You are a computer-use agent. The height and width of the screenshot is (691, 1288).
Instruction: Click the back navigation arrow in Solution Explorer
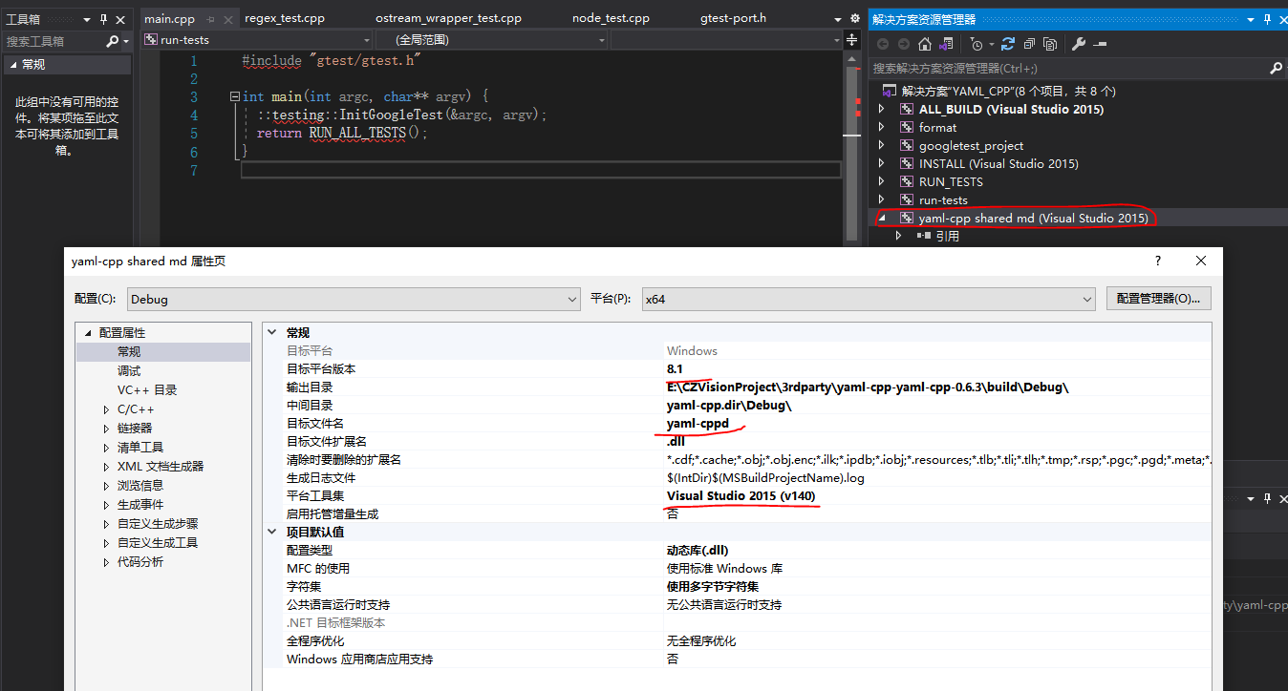click(882, 43)
